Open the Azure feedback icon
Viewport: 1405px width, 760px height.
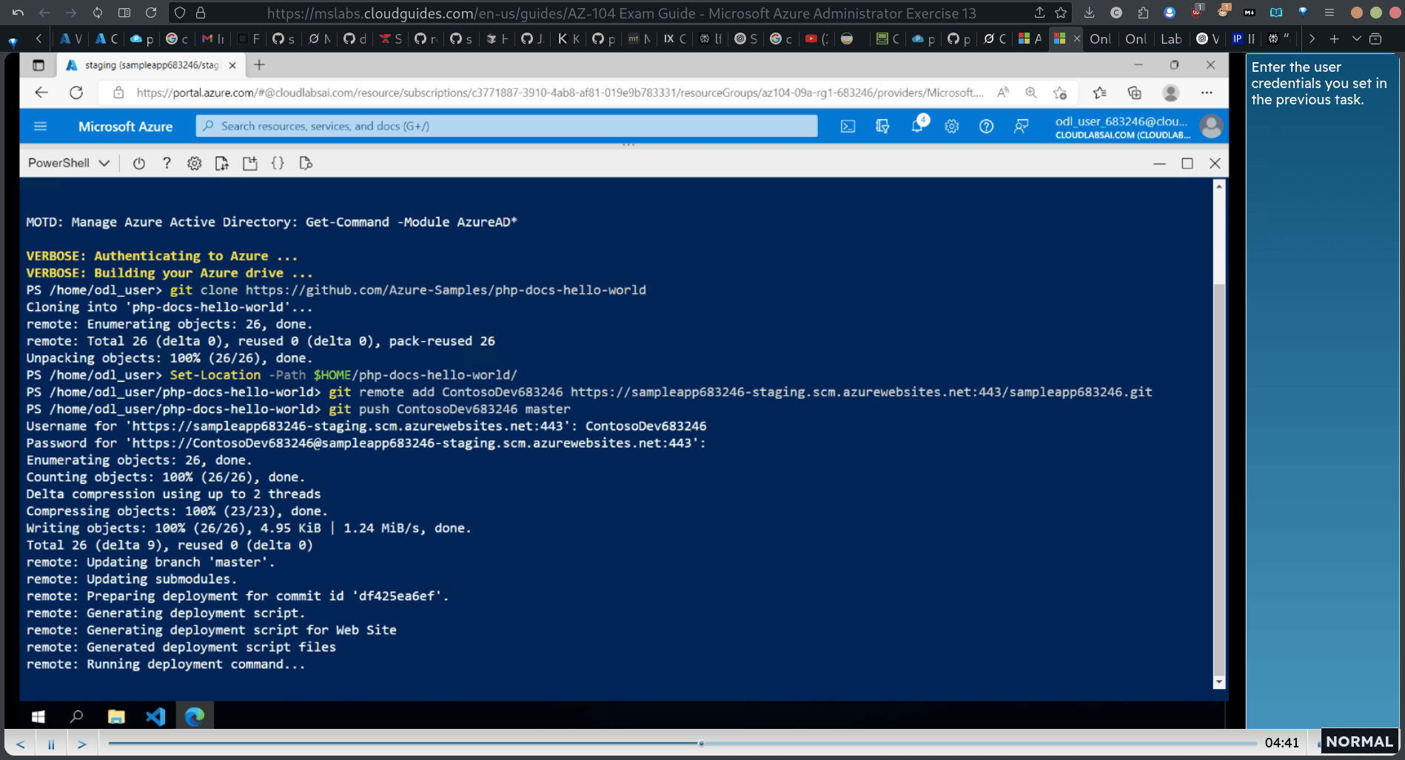click(1021, 127)
